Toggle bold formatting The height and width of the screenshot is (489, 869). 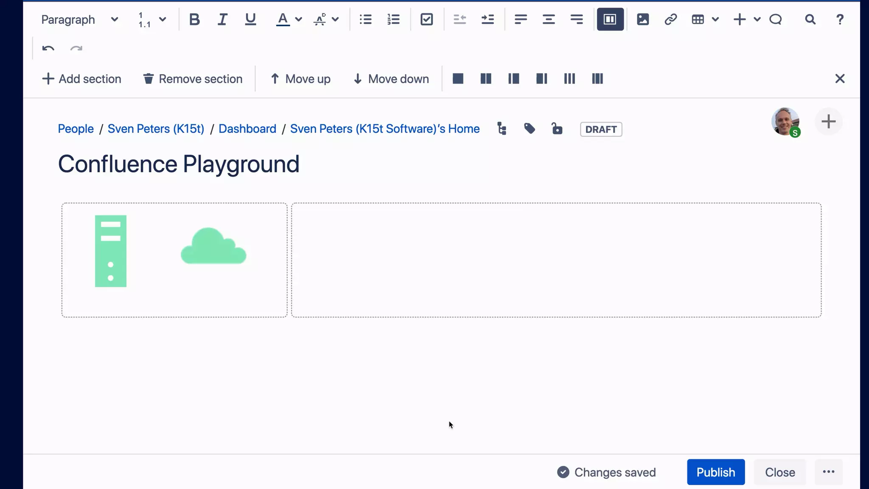194,19
